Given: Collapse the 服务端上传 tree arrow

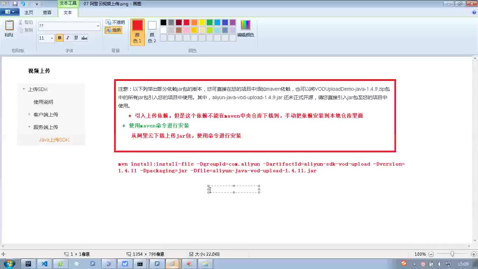Looking at the screenshot, I should 29,127.
